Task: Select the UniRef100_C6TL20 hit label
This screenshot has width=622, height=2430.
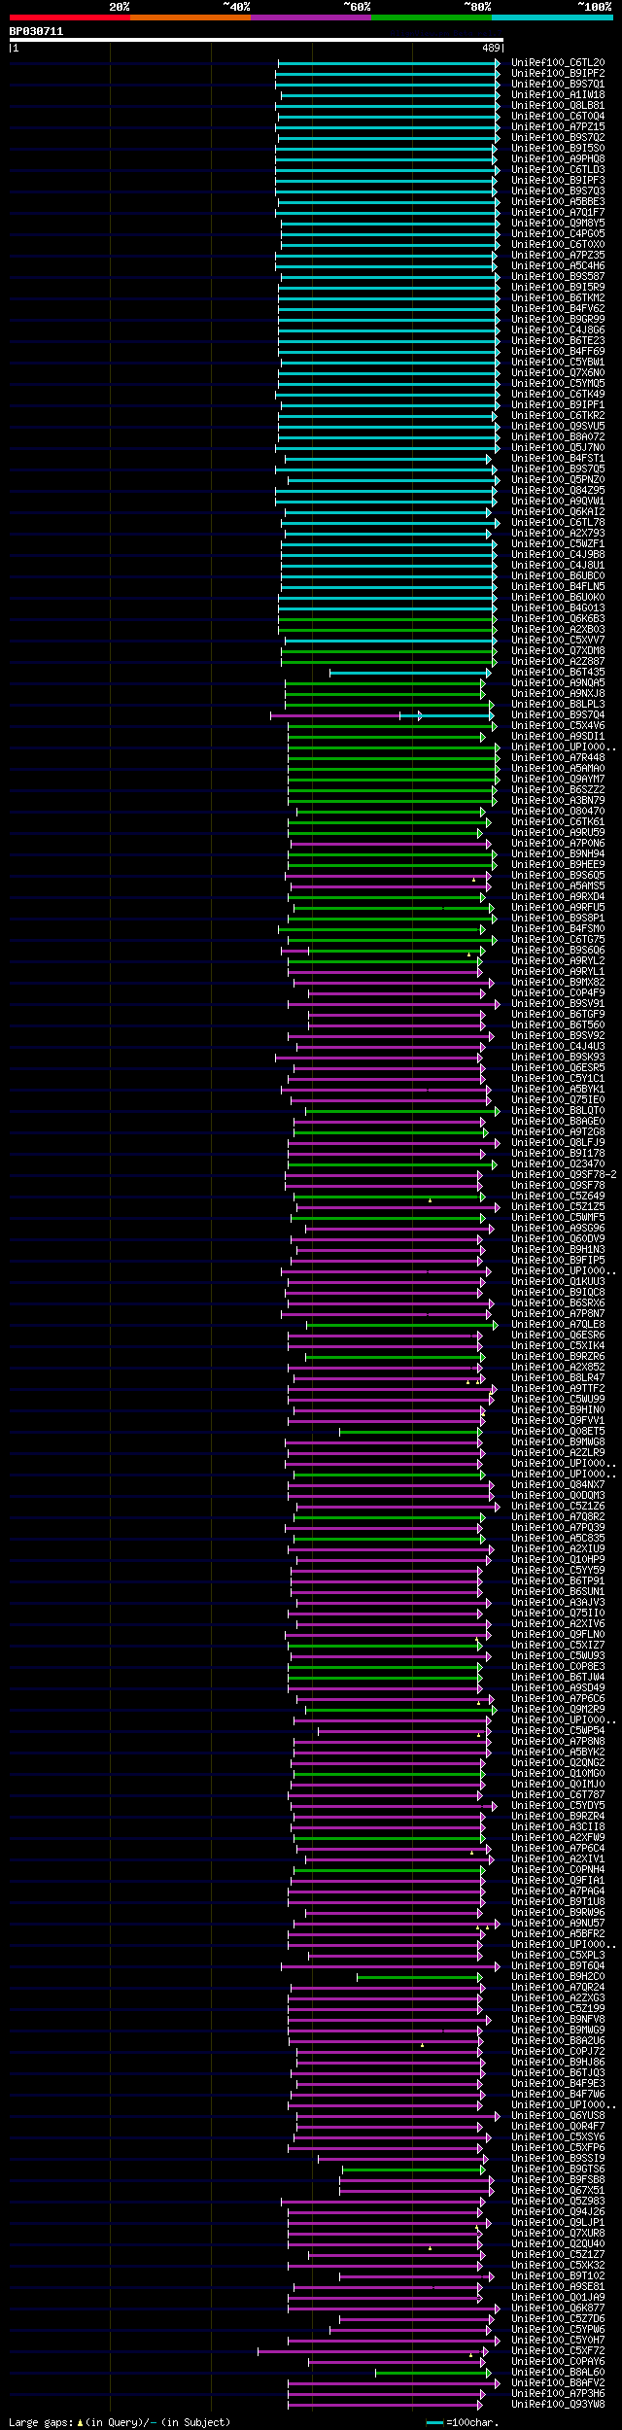Action: (558, 63)
